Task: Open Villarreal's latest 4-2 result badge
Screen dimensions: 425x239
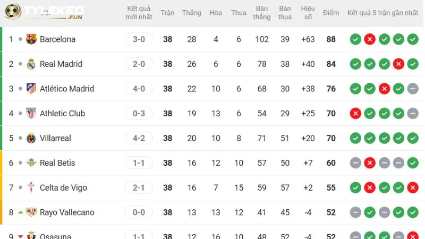Action: 139,138
